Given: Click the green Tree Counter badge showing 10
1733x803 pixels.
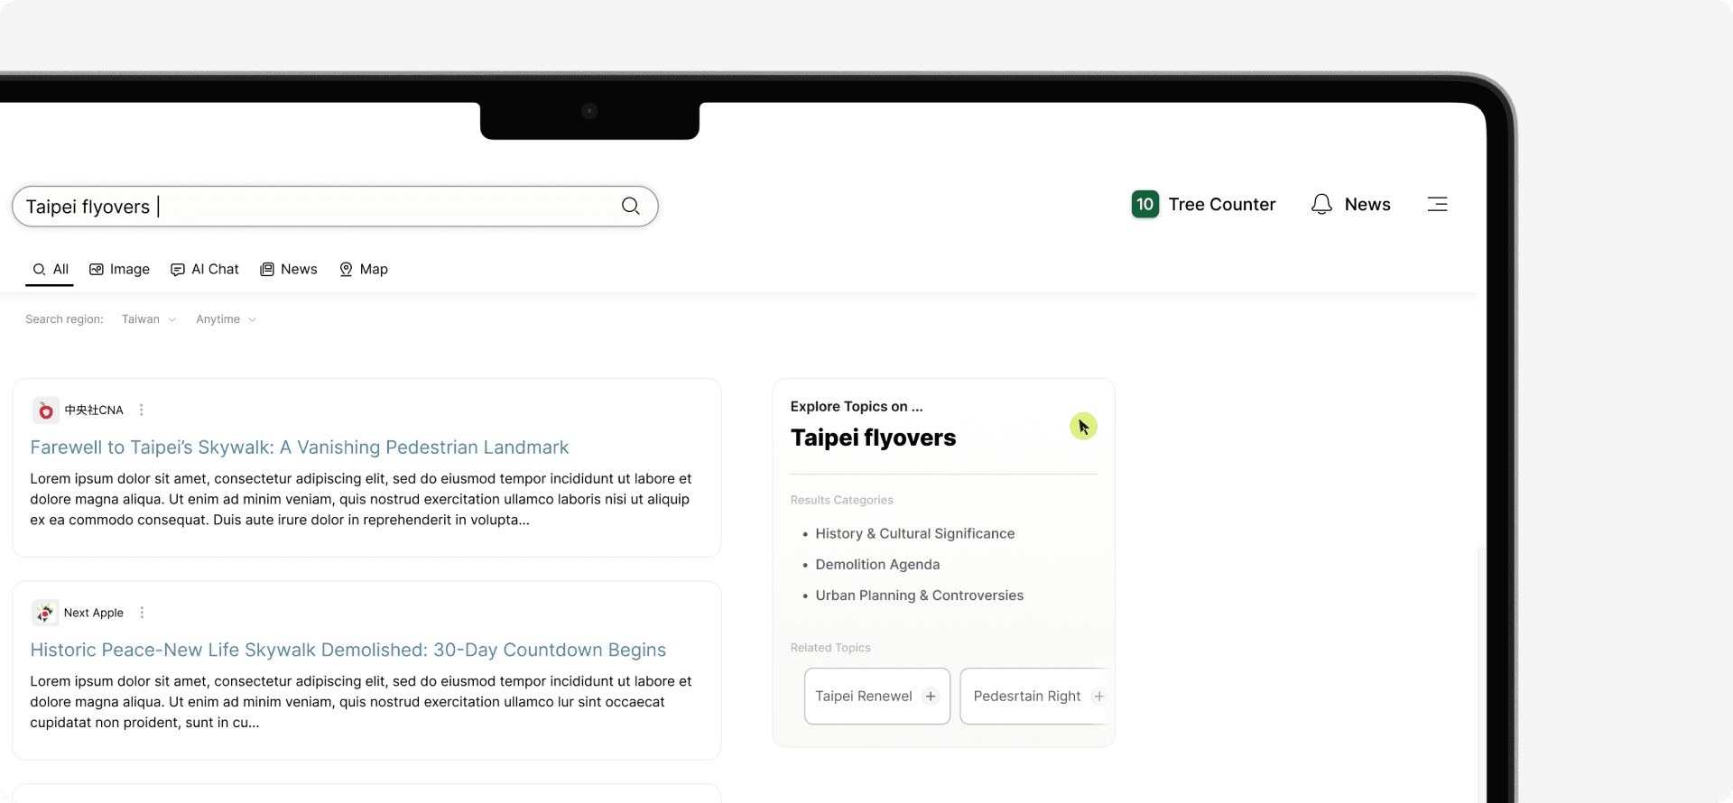Looking at the screenshot, I should click(1145, 204).
